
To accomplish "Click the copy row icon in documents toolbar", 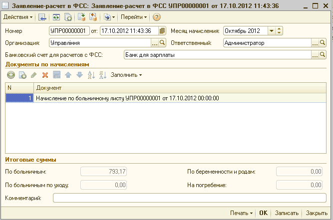I will click(x=22, y=75).
